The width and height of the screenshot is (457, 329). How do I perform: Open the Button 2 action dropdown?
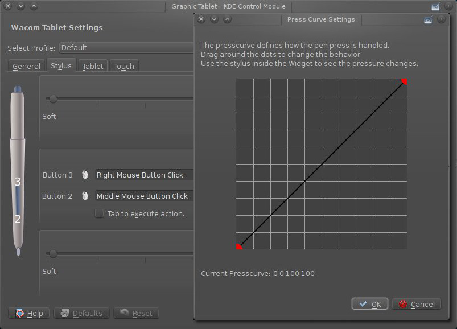(x=144, y=196)
